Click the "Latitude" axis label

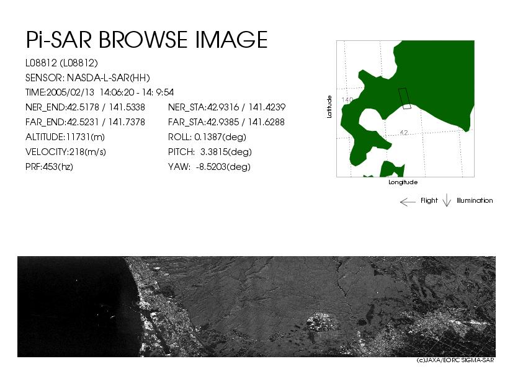pyautogui.click(x=329, y=107)
